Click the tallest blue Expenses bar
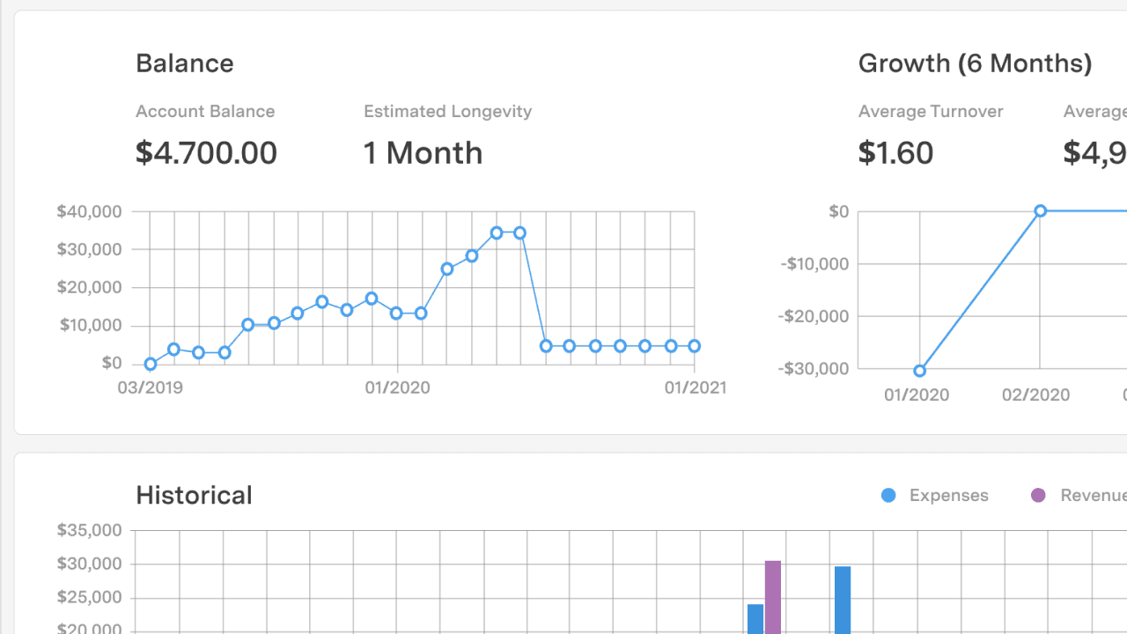 pos(843,600)
